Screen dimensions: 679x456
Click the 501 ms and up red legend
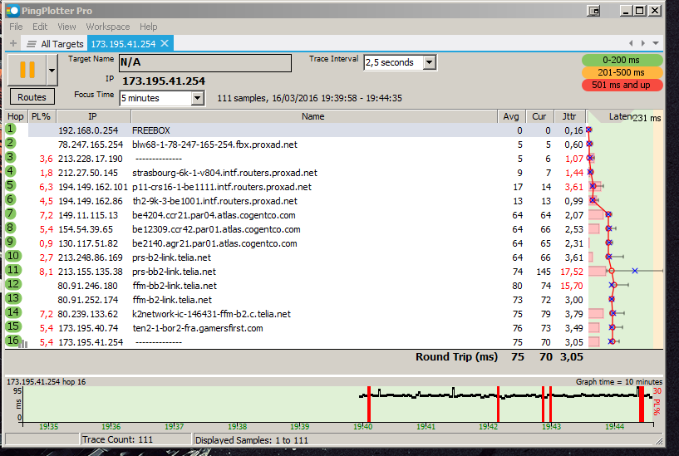click(x=622, y=86)
